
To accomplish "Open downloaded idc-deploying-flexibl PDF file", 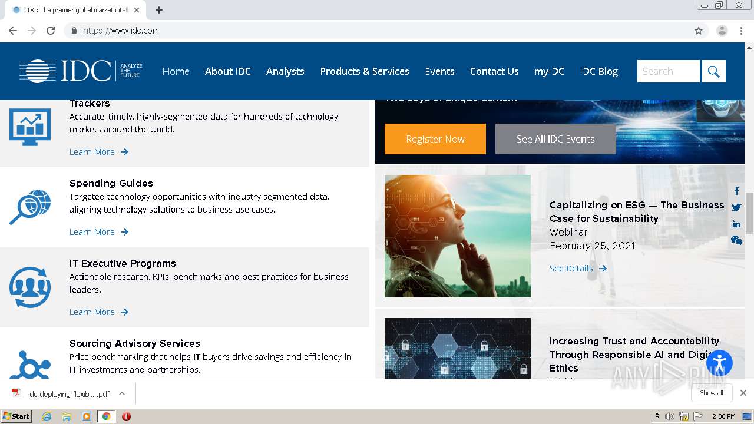I will [61, 394].
